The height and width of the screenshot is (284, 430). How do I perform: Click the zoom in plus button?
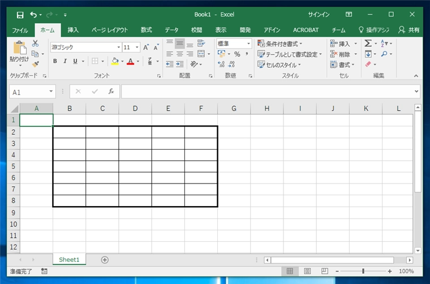pyautogui.click(x=390, y=271)
